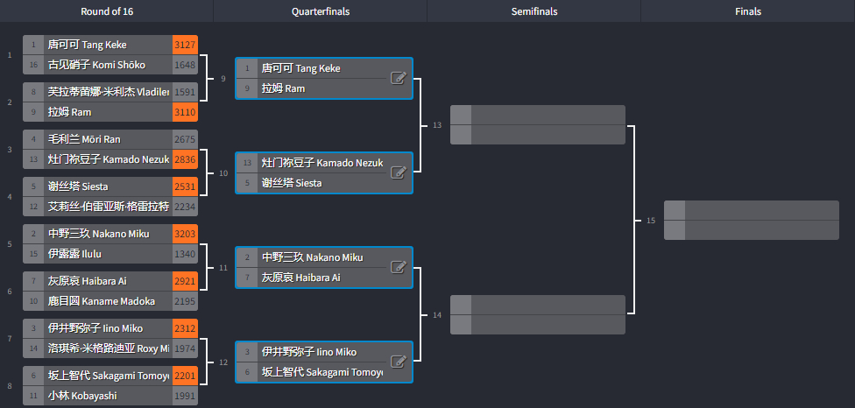This screenshot has width=855, height=408.
Task: Select the Round of 16 column header
Action: point(107,11)
